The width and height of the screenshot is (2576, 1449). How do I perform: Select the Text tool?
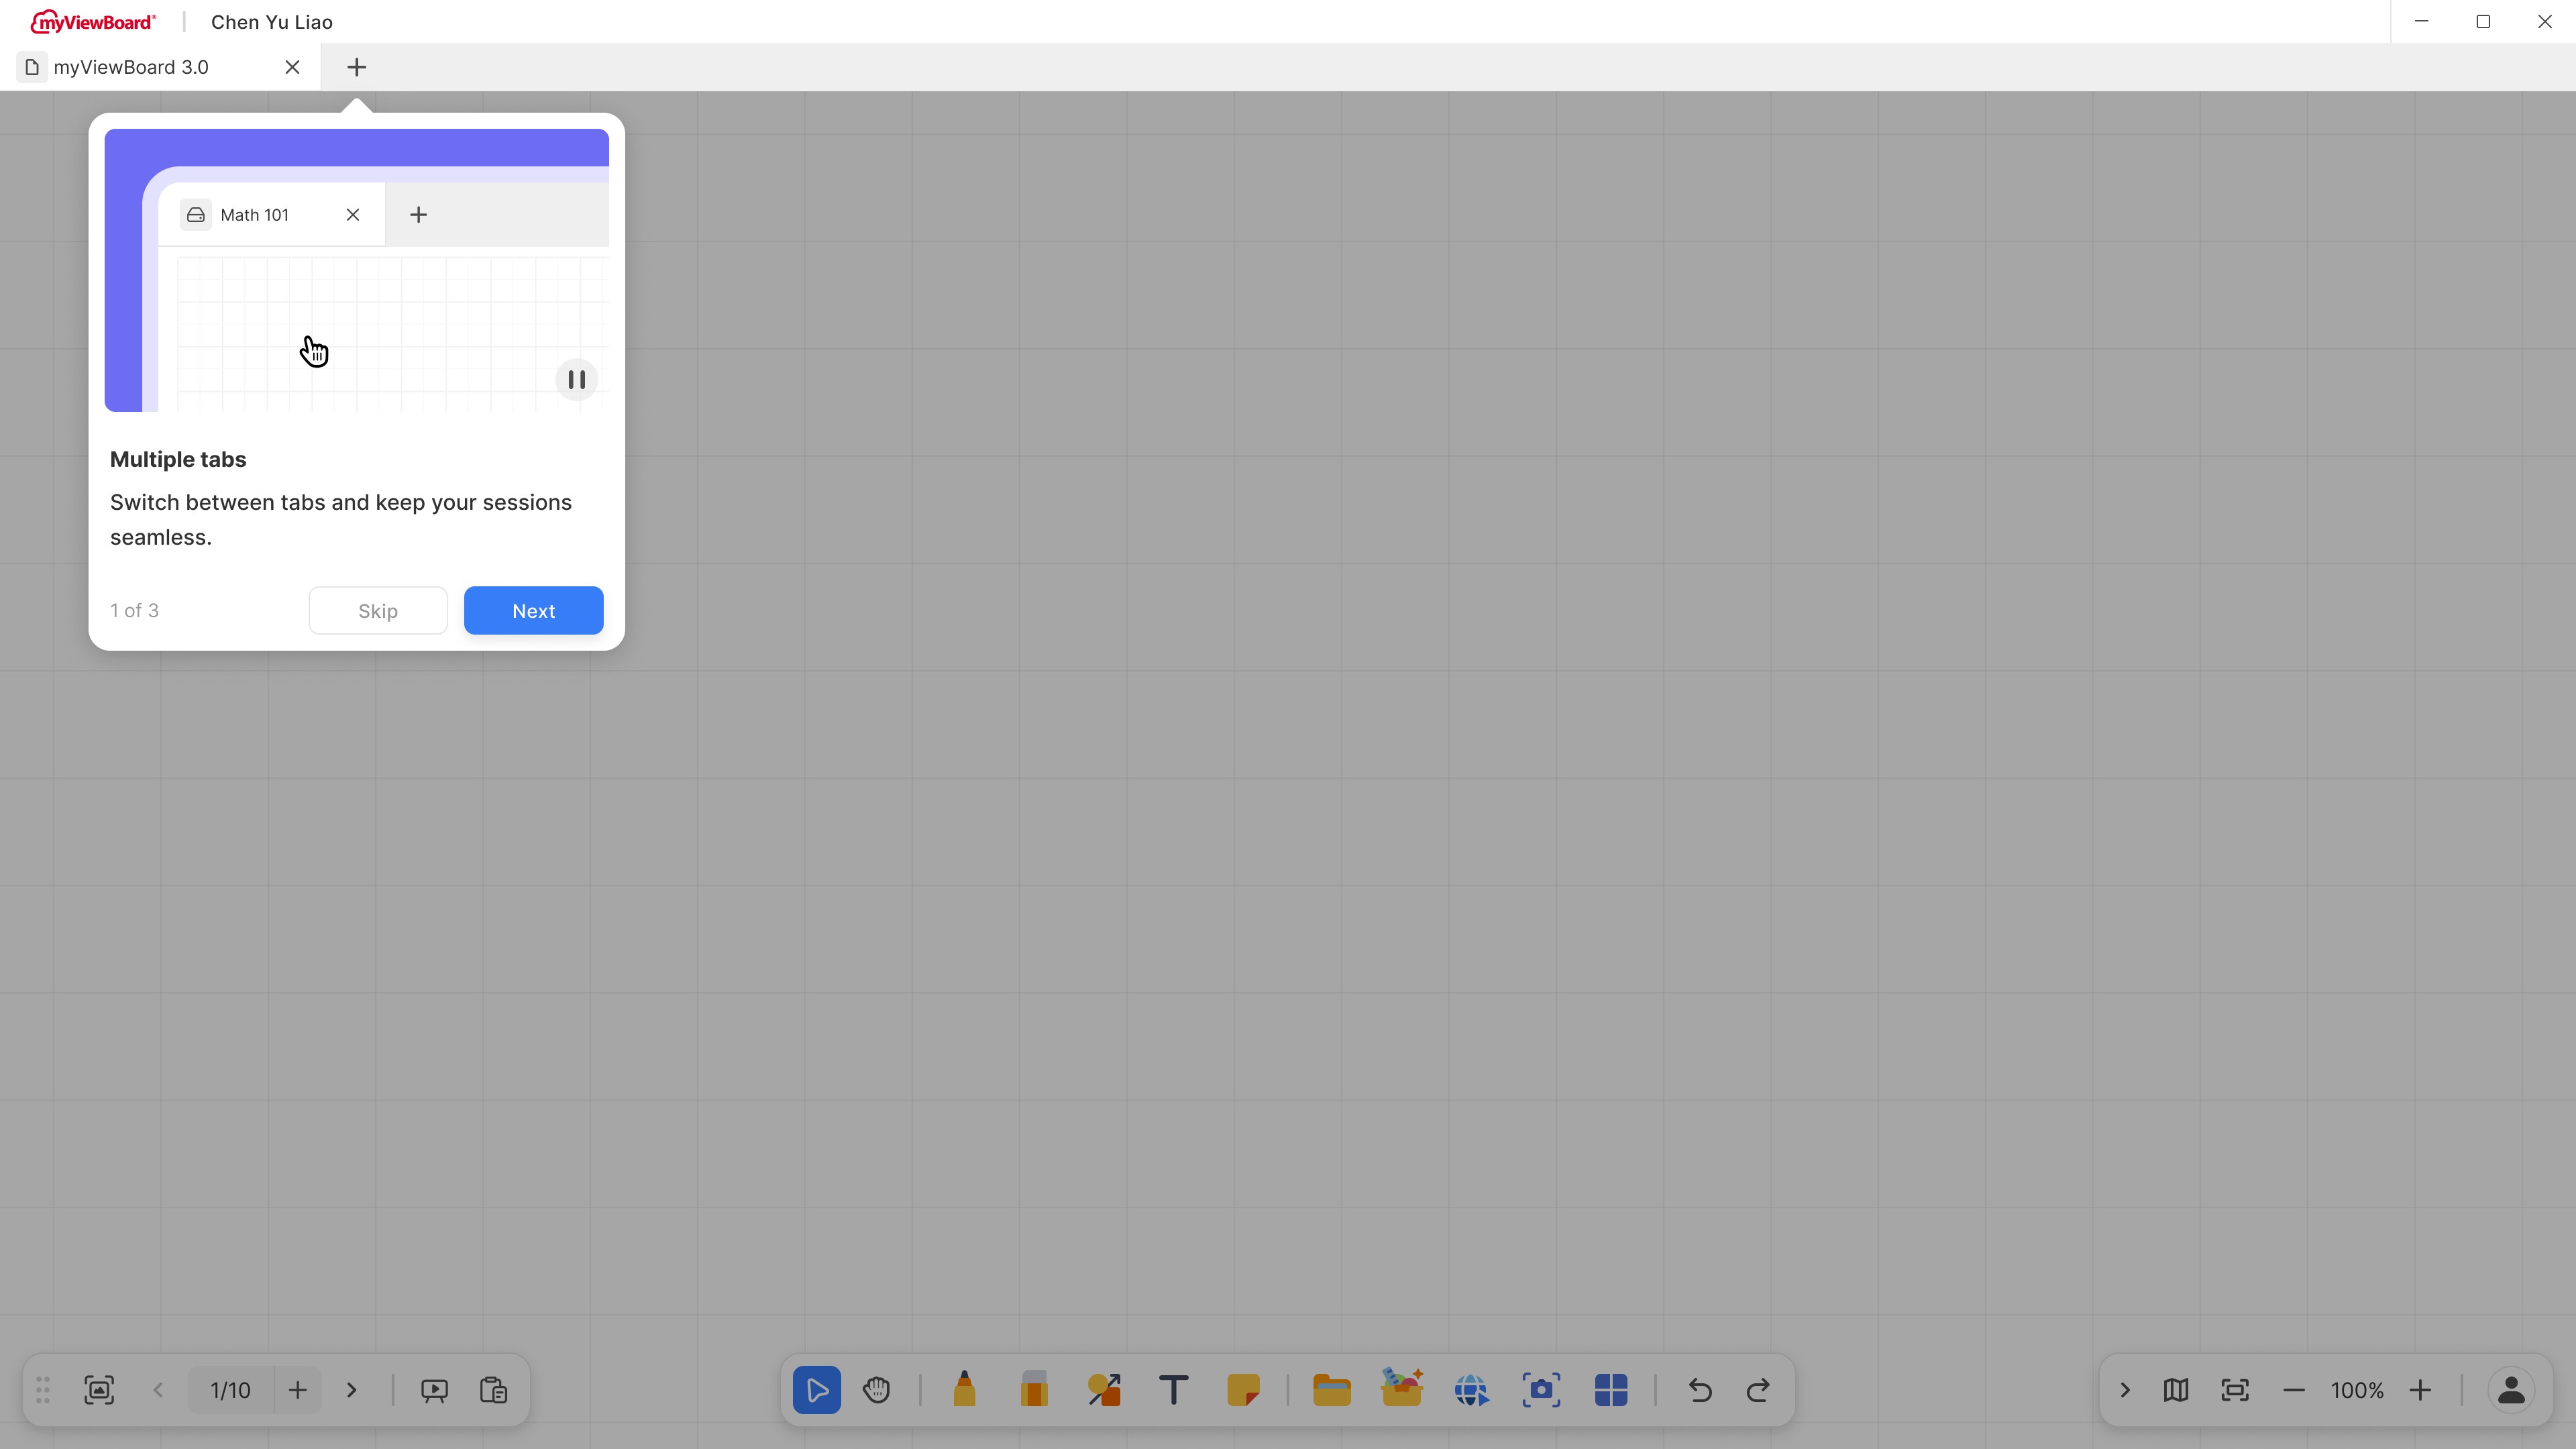pyautogui.click(x=1173, y=1389)
